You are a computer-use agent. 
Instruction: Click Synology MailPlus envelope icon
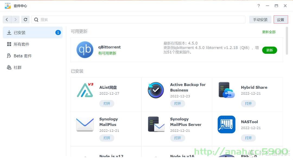[x=85, y=125]
